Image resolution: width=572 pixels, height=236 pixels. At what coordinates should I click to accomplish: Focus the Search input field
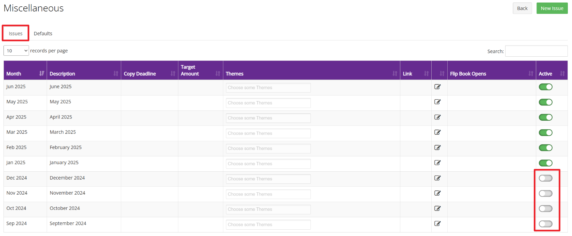click(x=536, y=51)
